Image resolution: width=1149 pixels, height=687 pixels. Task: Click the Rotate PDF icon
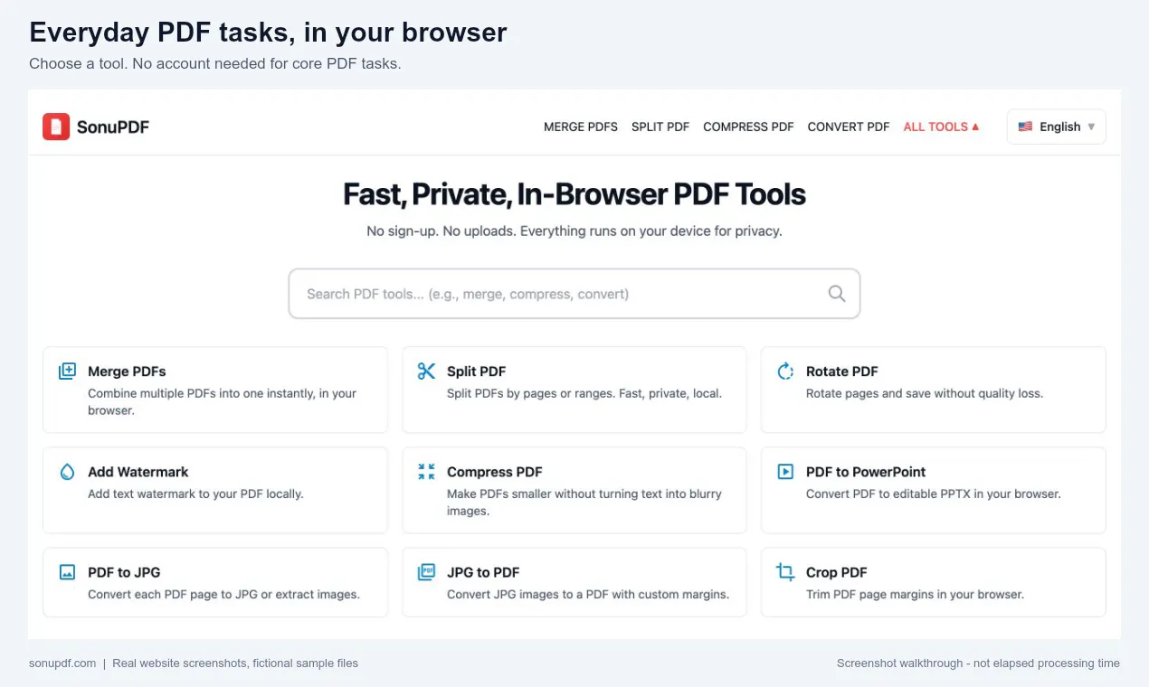[785, 372]
